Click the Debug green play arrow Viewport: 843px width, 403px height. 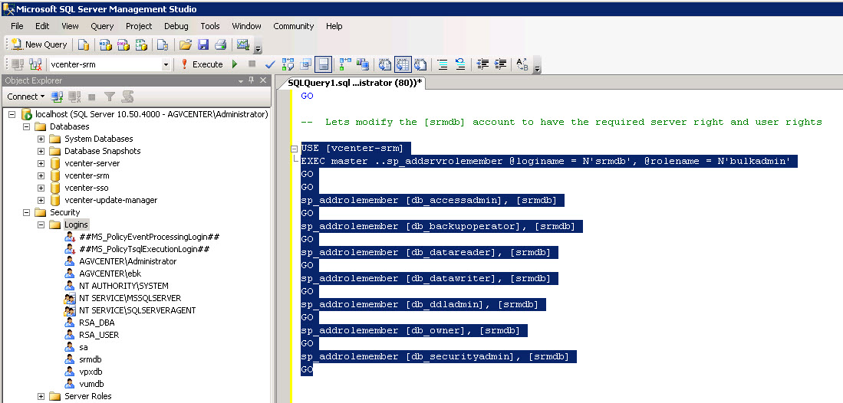pyautogui.click(x=235, y=64)
